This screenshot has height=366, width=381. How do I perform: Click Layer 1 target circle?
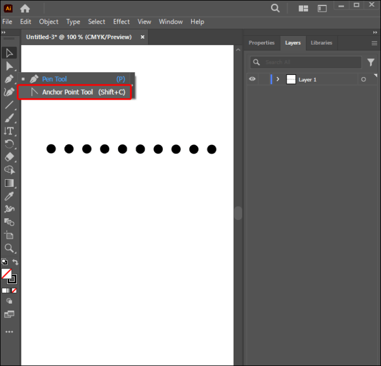(x=363, y=79)
